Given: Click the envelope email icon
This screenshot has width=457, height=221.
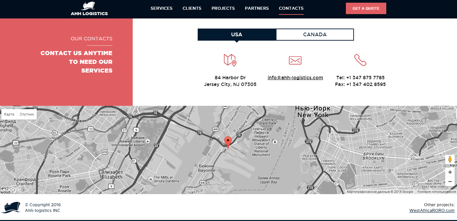Looking at the screenshot, I should (x=295, y=60).
